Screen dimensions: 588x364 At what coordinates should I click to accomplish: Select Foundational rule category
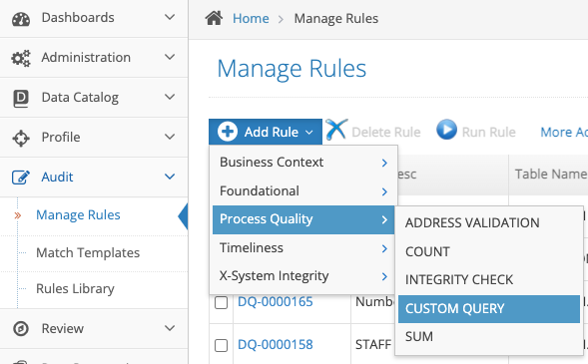(x=303, y=191)
